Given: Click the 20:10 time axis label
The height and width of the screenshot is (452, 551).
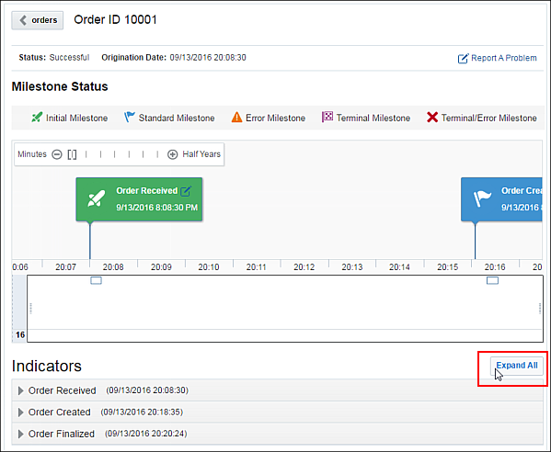Looking at the screenshot, I should [x=209, y=267].
